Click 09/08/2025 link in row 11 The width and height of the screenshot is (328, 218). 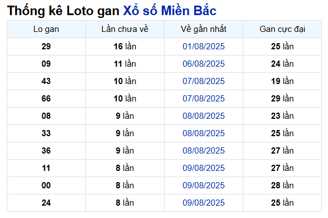[203, 168]
